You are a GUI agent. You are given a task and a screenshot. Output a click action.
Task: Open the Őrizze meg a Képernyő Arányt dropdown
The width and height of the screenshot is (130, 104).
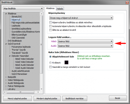(x=81, y=18)
